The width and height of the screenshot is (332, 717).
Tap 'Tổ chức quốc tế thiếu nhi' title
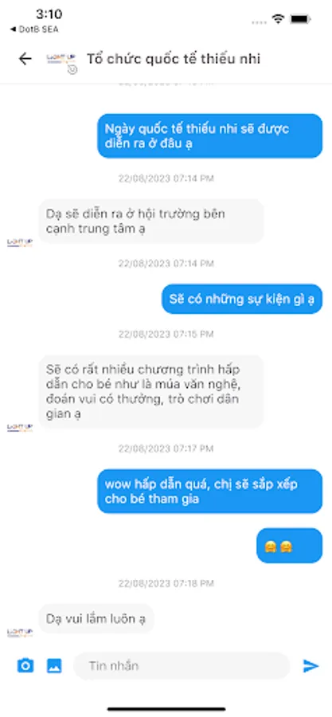pos(174,59)
